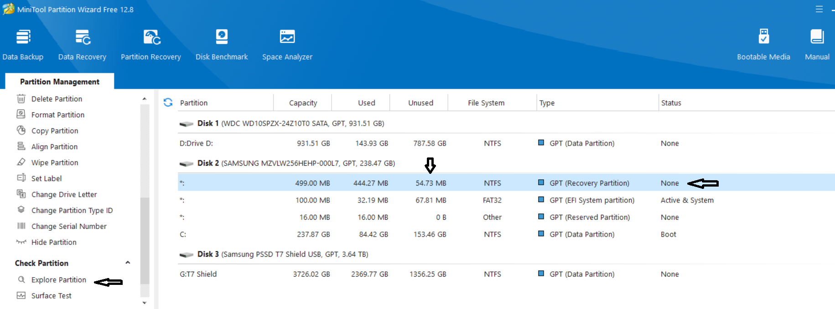Click the blue type swatch in the G: row
The image size is (835, 309).
tap(541, 274)
